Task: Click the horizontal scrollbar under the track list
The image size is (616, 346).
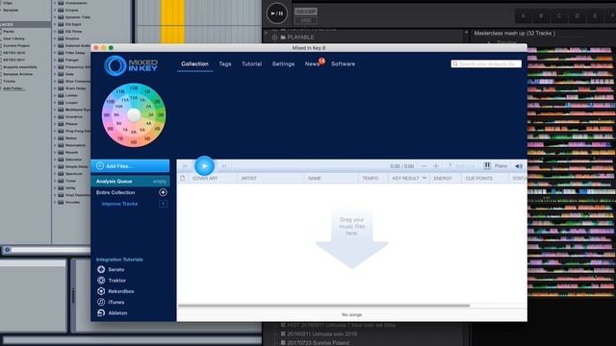Action: click(323, 306)
